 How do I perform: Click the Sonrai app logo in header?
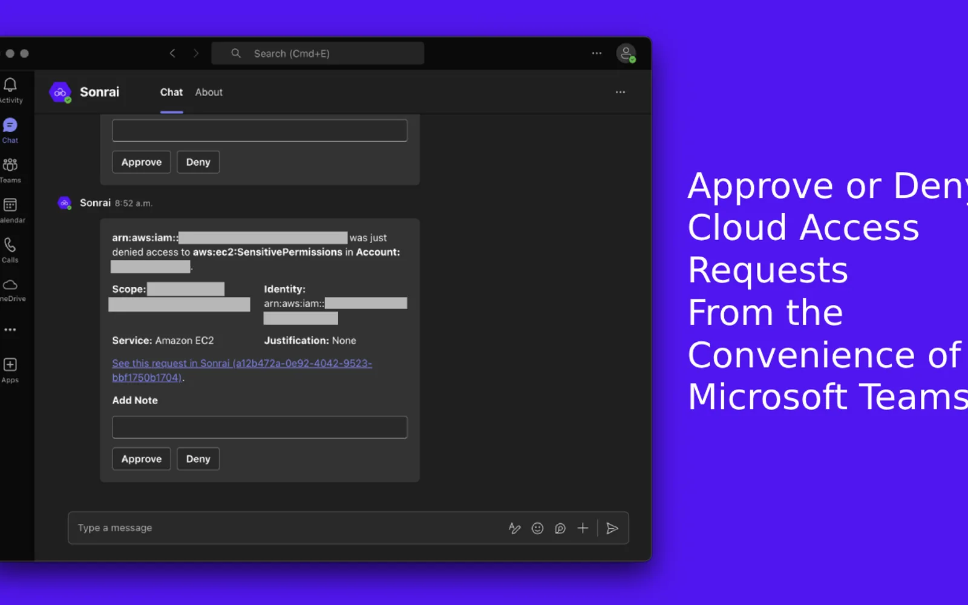60,92
